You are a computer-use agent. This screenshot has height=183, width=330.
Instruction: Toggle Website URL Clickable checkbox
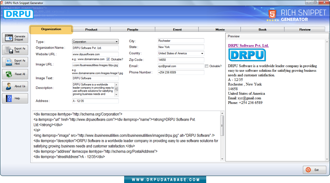(108, 59)
